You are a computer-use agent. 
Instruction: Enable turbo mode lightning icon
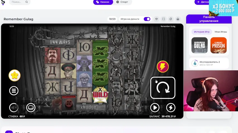click(x=171, y=108)
